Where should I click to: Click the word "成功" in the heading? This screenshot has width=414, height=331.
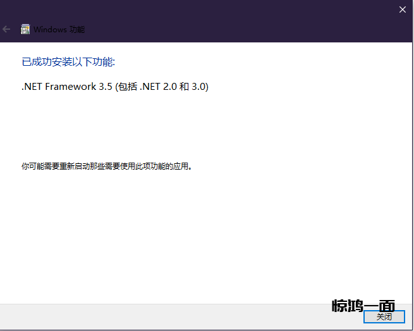[44, 62]
